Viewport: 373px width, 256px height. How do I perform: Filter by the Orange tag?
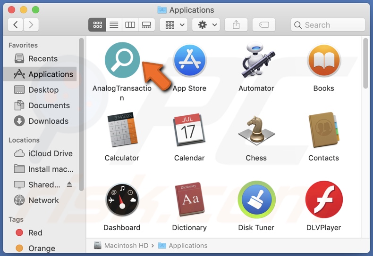tap(40, 248)
